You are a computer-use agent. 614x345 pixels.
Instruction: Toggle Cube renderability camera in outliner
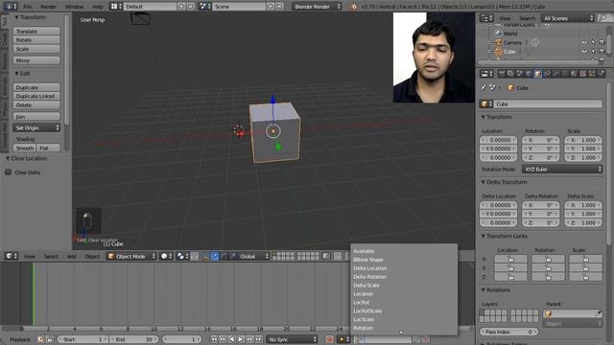point(602,51)
